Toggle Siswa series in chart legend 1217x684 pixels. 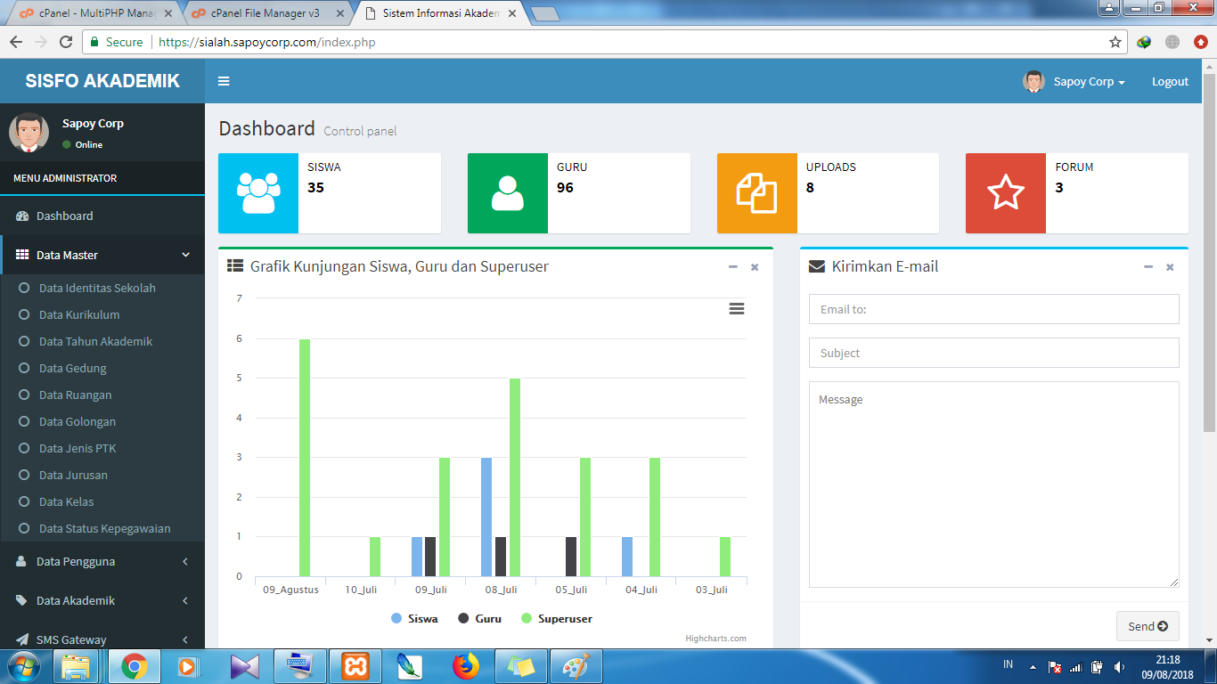pyautogui.click(x=414, y=618)
